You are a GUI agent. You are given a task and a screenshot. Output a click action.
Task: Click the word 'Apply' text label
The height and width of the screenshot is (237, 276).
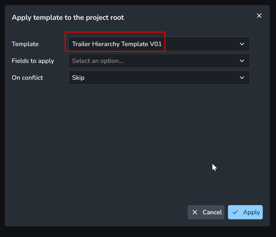pyautogui.click(x=252, y=212)
